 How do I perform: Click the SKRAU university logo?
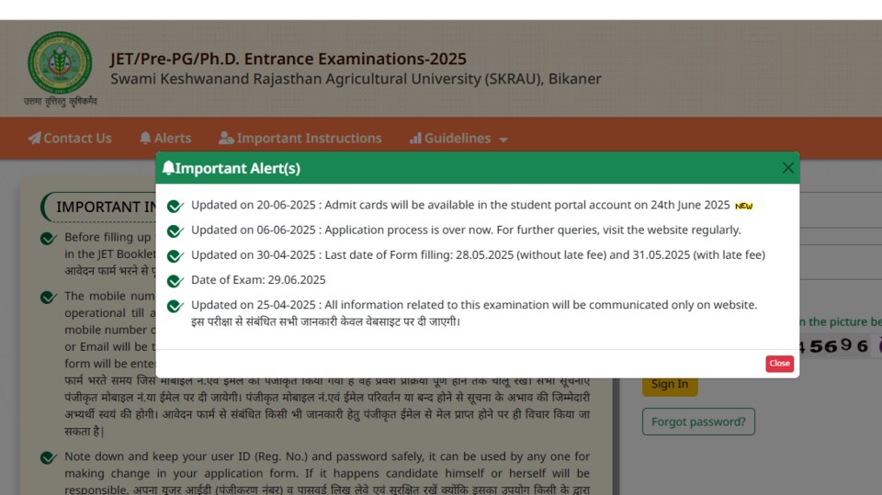point(60,62)
